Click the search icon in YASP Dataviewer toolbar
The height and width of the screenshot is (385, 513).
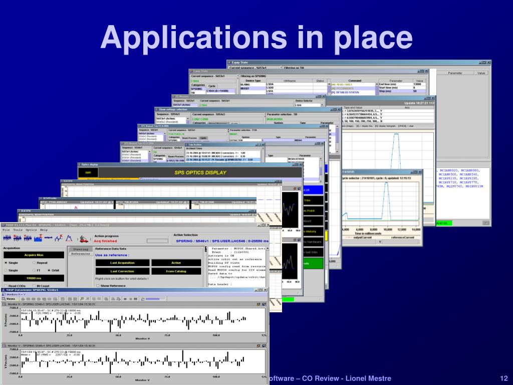[x=82, y=299]
